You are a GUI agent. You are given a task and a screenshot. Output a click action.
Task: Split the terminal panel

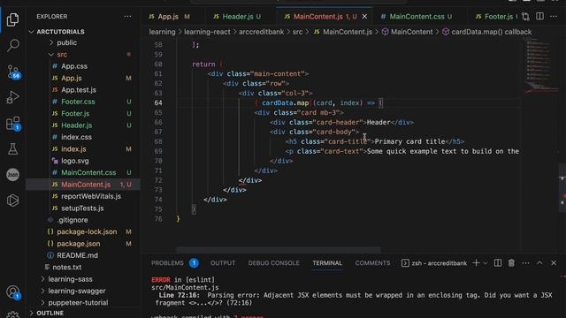[x=498, y=263]
